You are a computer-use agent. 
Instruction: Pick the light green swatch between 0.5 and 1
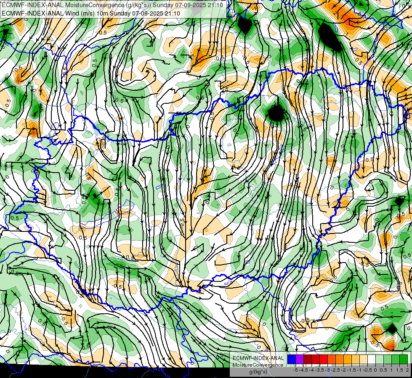(388, 360)
